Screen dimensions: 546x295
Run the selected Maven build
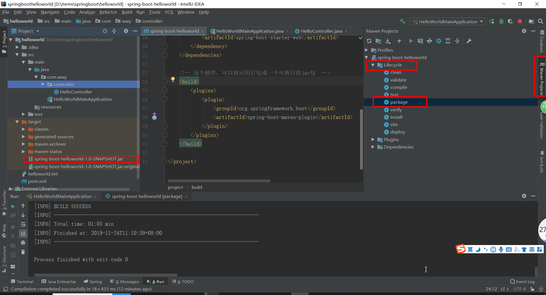point(411,41)
